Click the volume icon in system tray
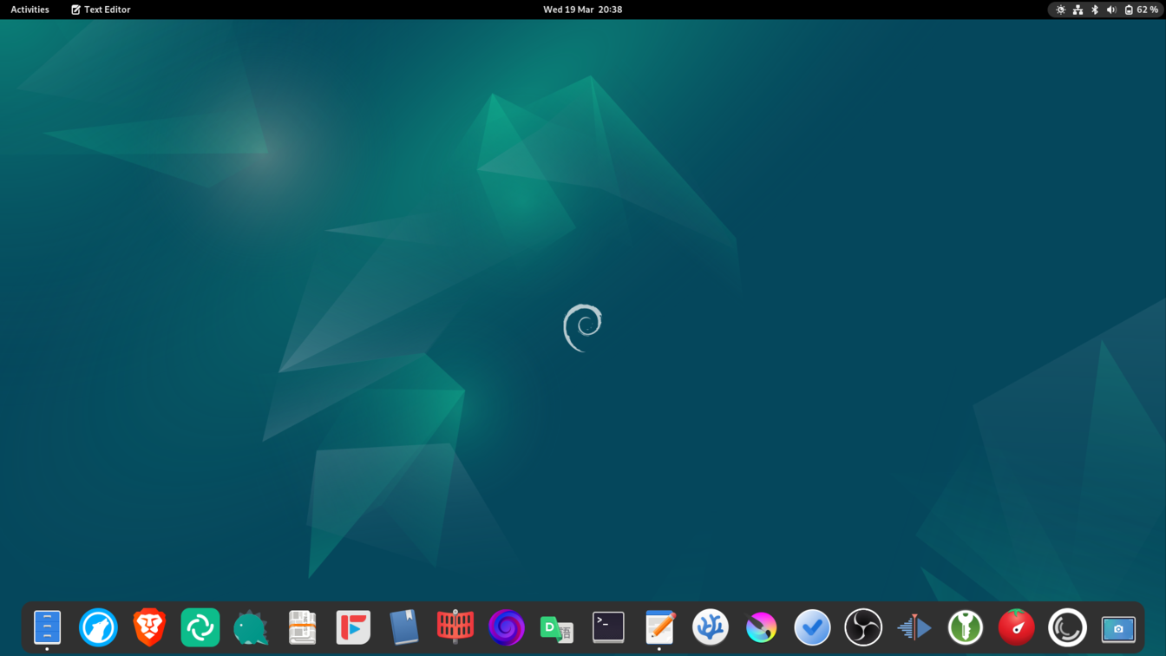 pyautogui.click(x=1111, y=10)
